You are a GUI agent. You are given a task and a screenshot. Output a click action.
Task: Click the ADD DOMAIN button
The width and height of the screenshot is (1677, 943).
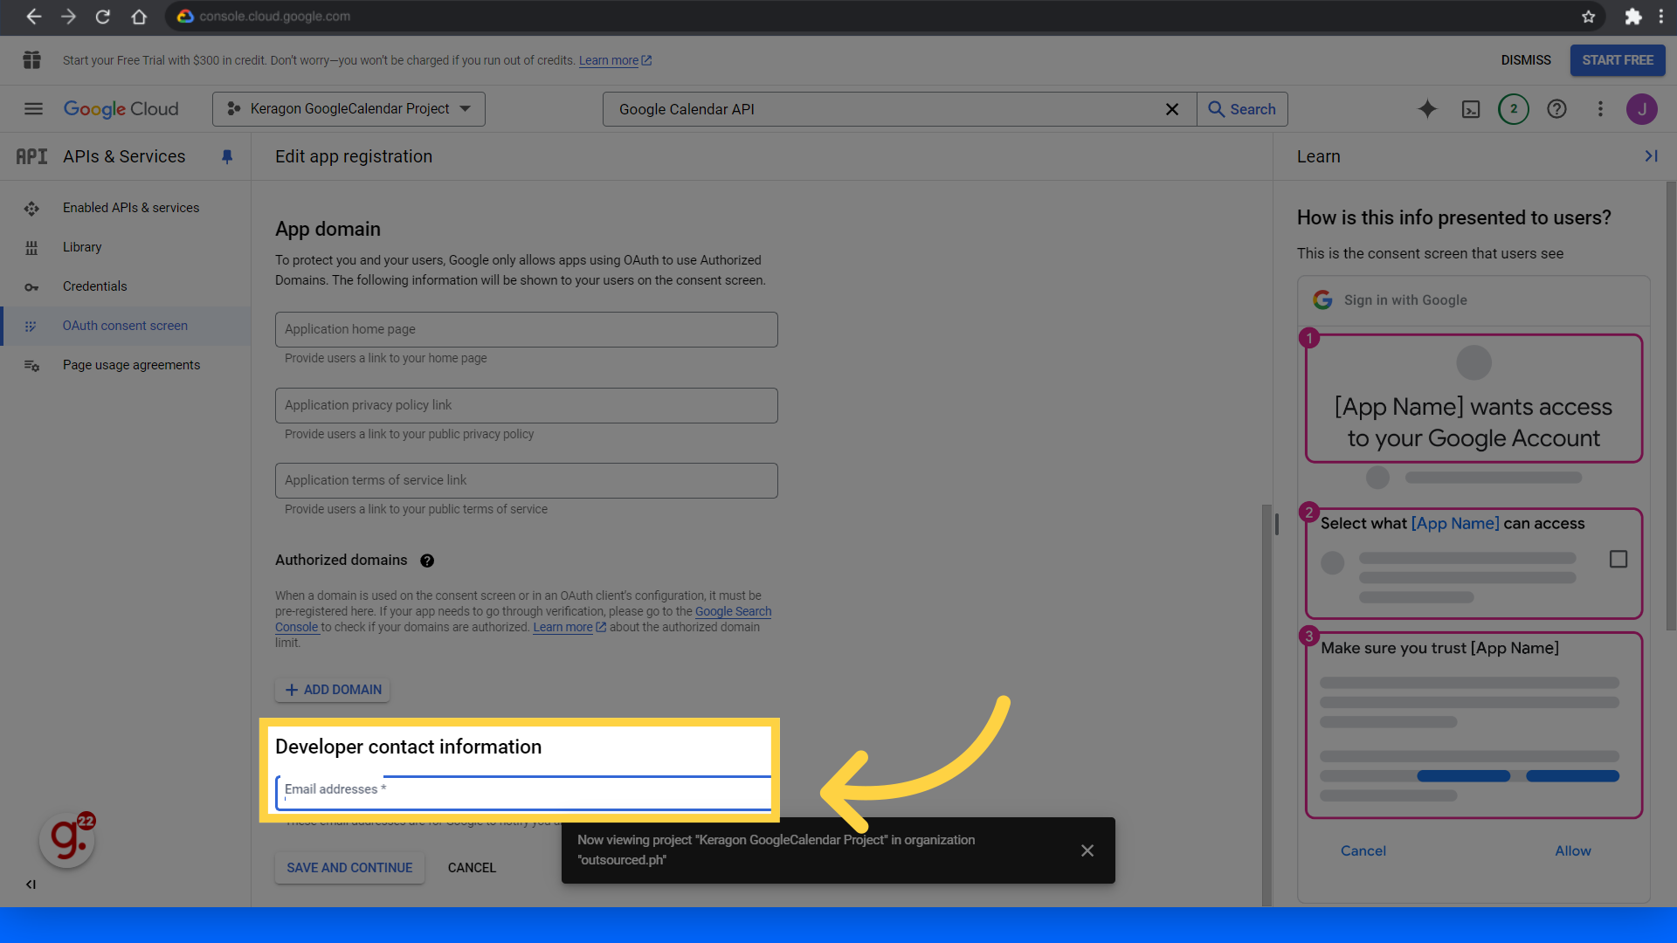[333, 690]
